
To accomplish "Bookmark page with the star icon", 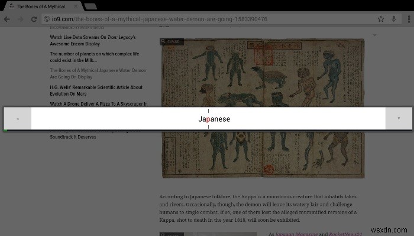I will (381, 19).
